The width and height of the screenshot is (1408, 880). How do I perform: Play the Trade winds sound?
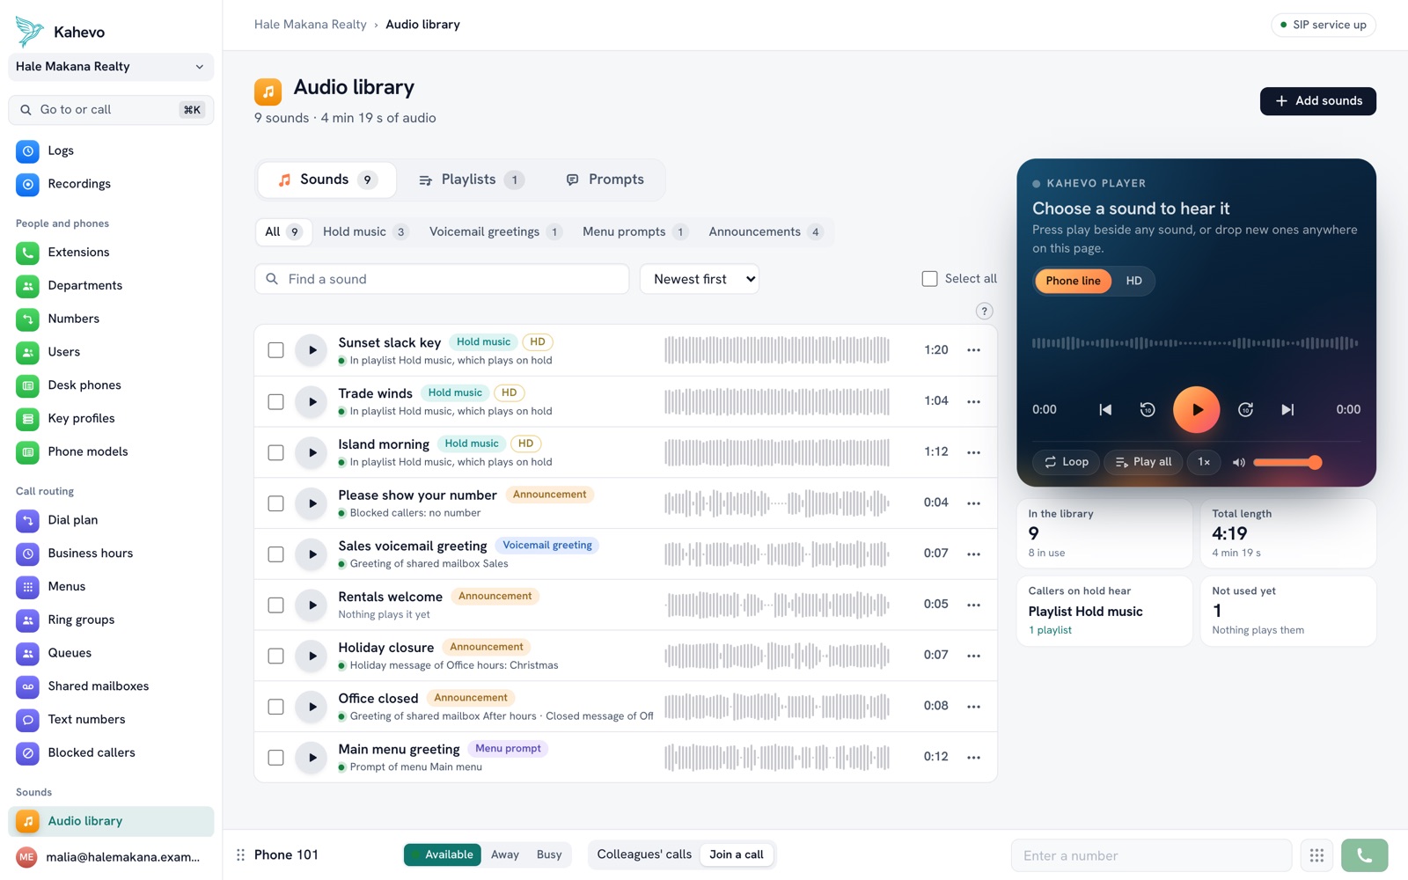pyautogui.click(x=312, y=401)
